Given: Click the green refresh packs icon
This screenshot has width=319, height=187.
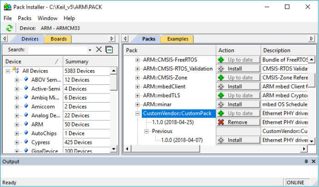Looking at the screenshot, I should [x=9, y=28].
